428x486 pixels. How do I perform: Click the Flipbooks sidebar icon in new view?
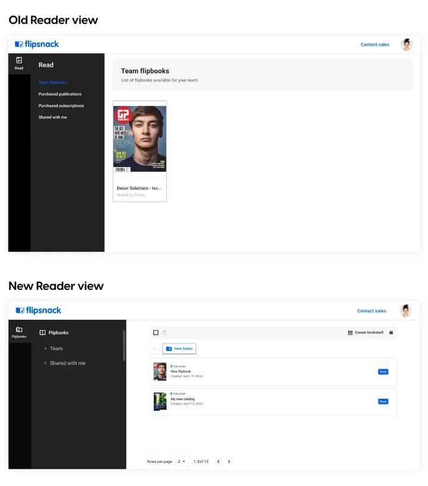[19, 332]
